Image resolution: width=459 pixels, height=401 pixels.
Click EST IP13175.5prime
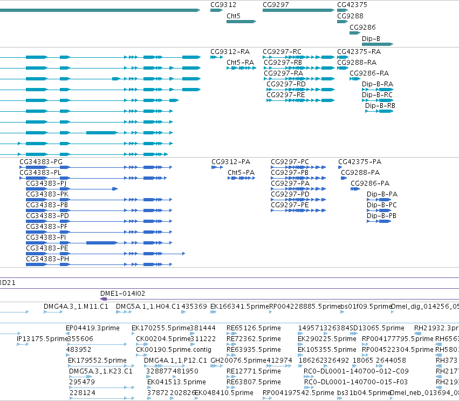(x=43, y=339)
